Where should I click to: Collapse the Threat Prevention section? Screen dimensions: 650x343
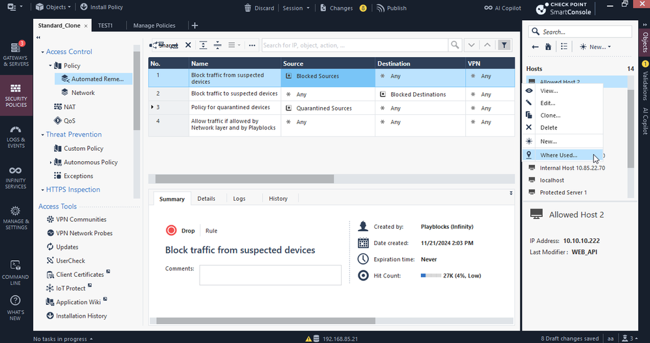coord(42,135)
